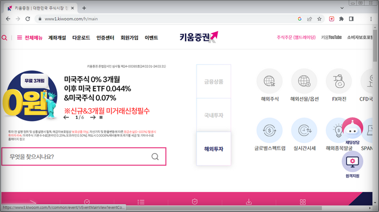Screen dimensions: 379x212
Task: Open the 키움YouTube link
Action: [x=331, y=37]
